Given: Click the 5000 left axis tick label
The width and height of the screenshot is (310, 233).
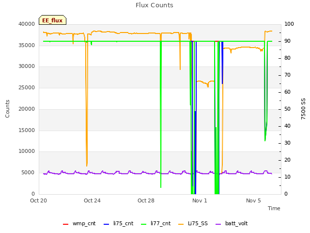Looking at the screenshot, I should [28, 173].
